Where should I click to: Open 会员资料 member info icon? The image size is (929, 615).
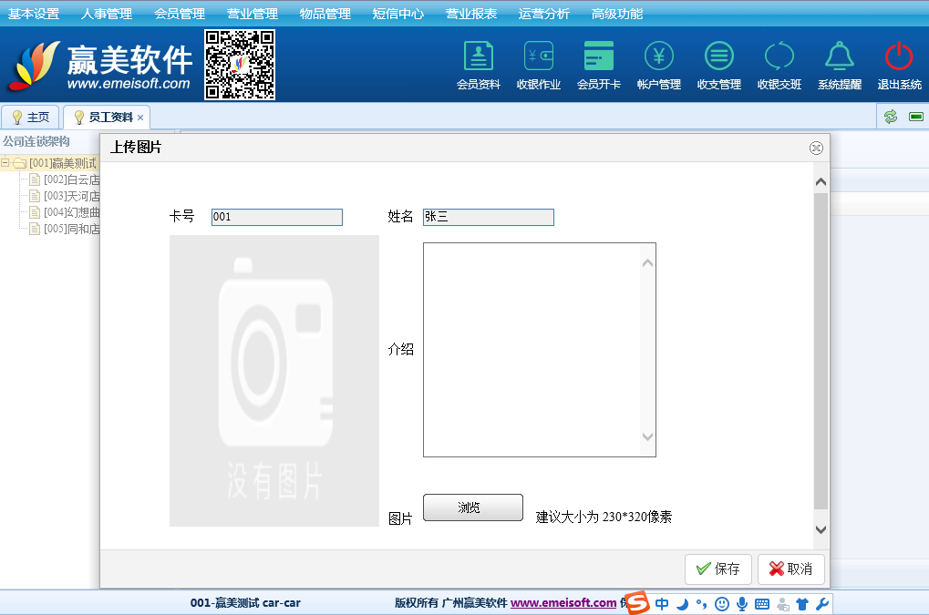click(478, 66)
